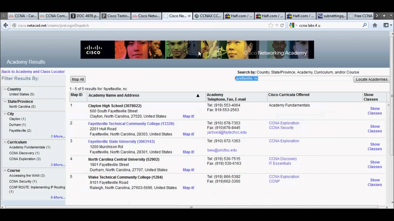Viewport: 394px width, 221px height.
Task: Show 9 More... items in Course filter
Action: pos(58,197)
